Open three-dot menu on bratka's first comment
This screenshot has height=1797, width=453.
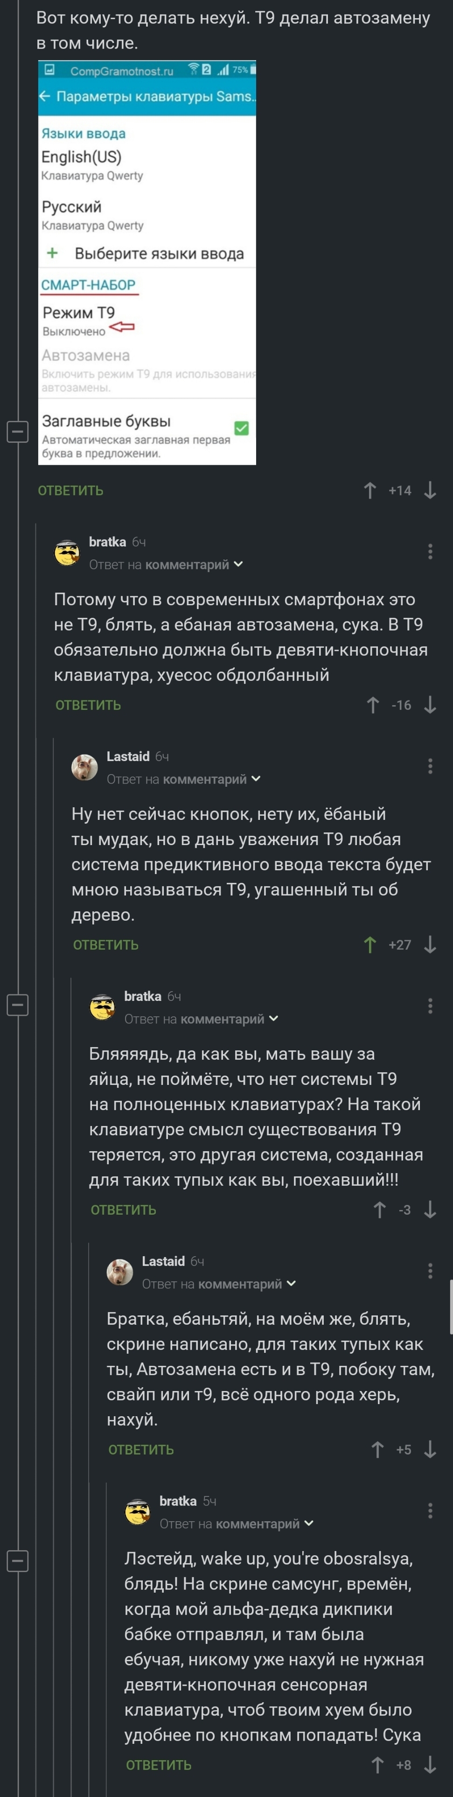430,552
